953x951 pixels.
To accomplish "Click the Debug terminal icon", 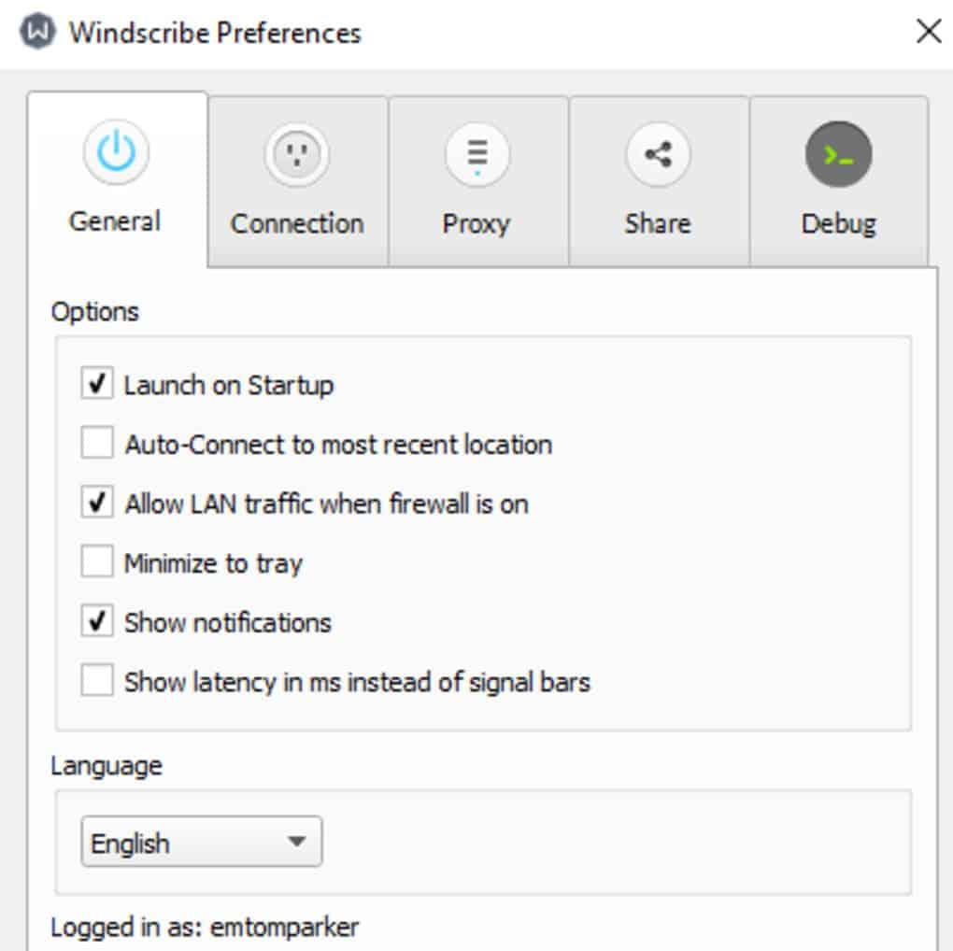I will click(x=838, y=154).
